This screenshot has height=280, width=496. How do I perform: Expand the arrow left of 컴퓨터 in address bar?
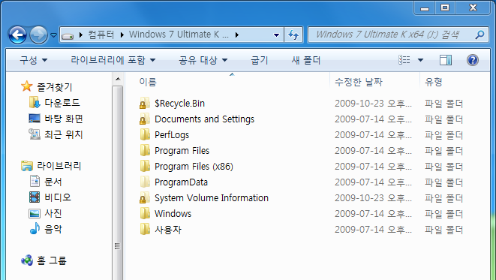tap(81, 35)
